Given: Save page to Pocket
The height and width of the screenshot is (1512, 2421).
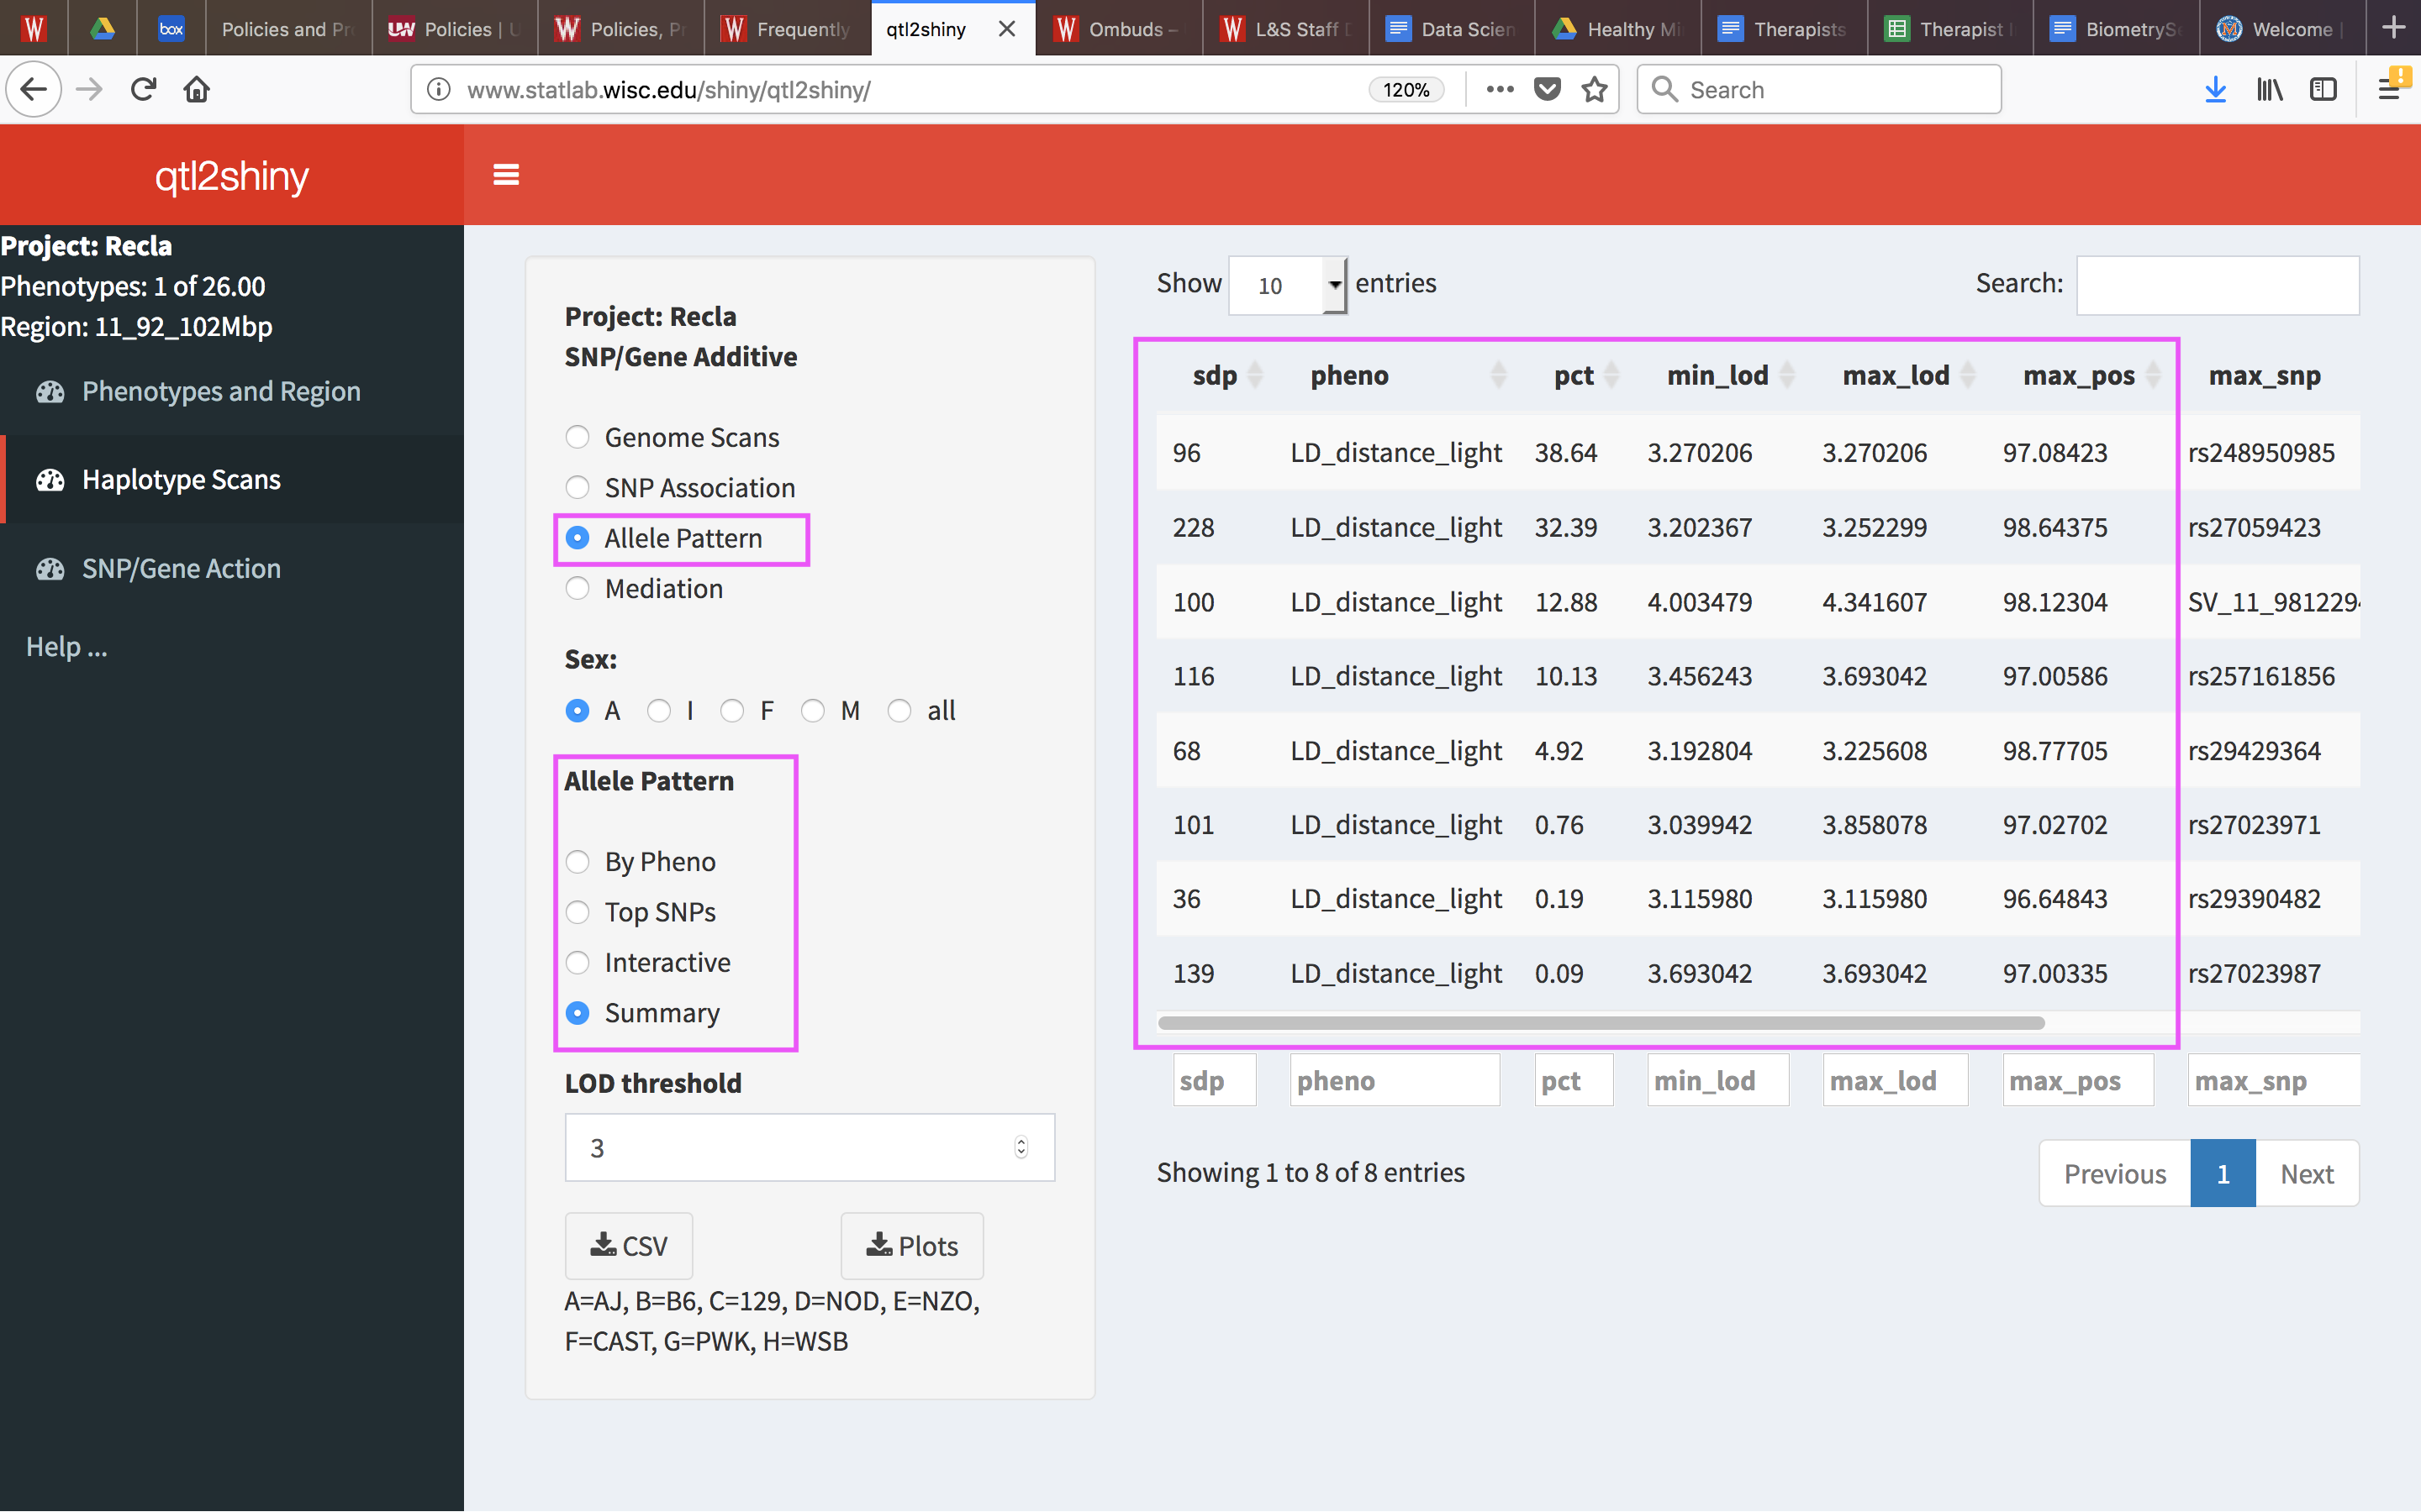Looking at the screenshot, I should click(x=1547, y=90).
